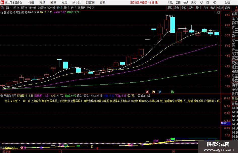Switch to the 周线 weekly period tab
238x153 pixels.
tap(66, 8)
